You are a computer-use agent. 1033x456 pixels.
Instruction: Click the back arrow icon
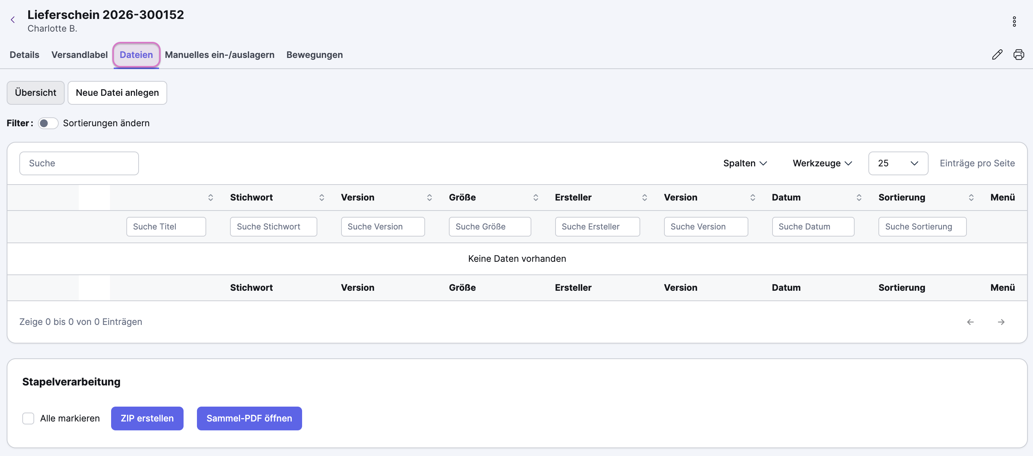coord(13,20)
